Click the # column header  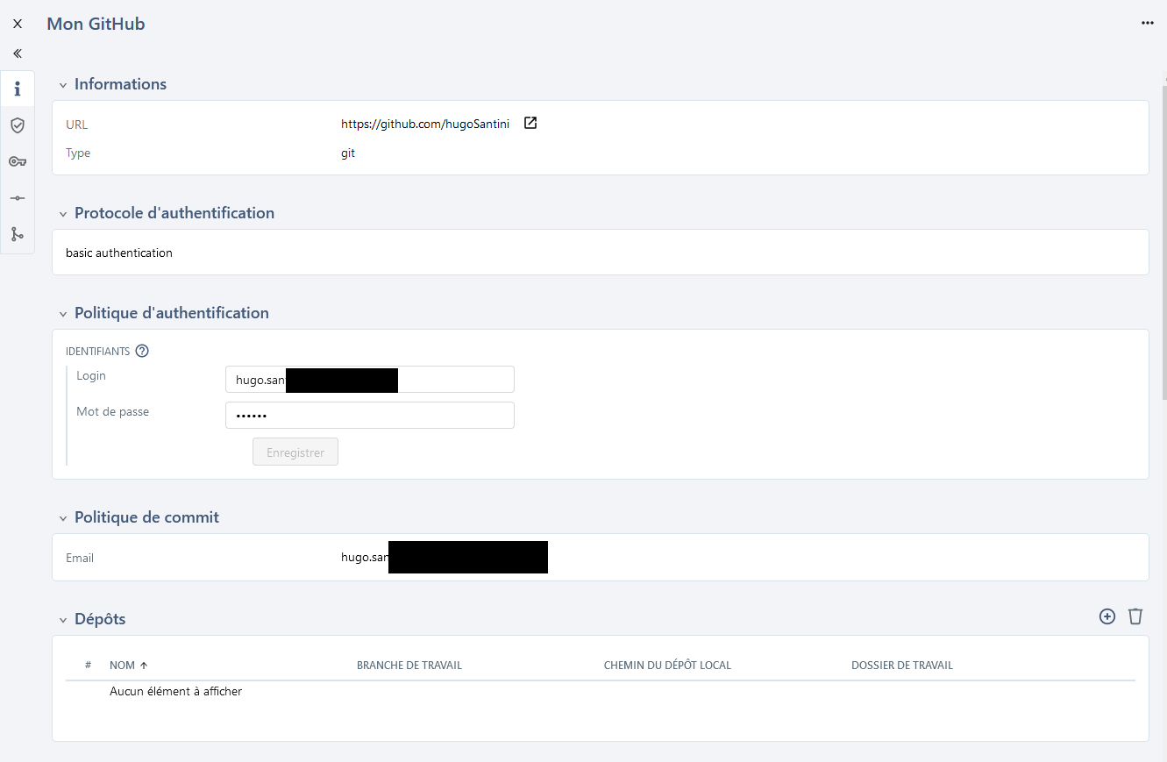[x=88, y=666]
